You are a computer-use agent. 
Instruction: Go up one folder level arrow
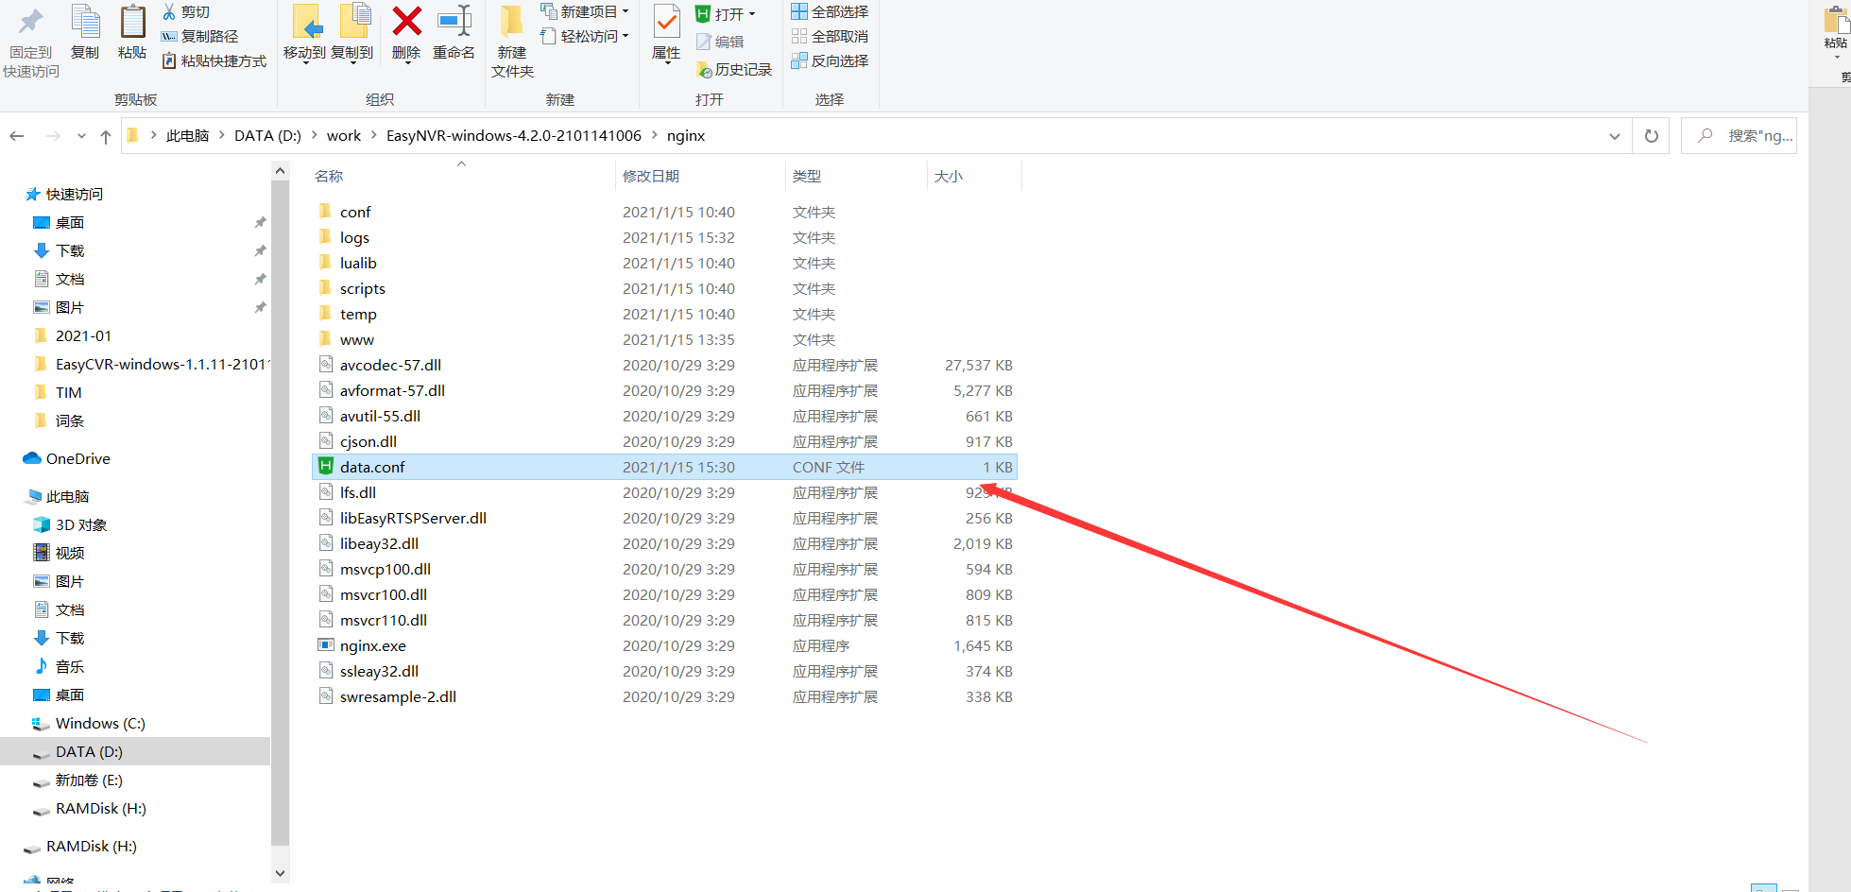106,136
